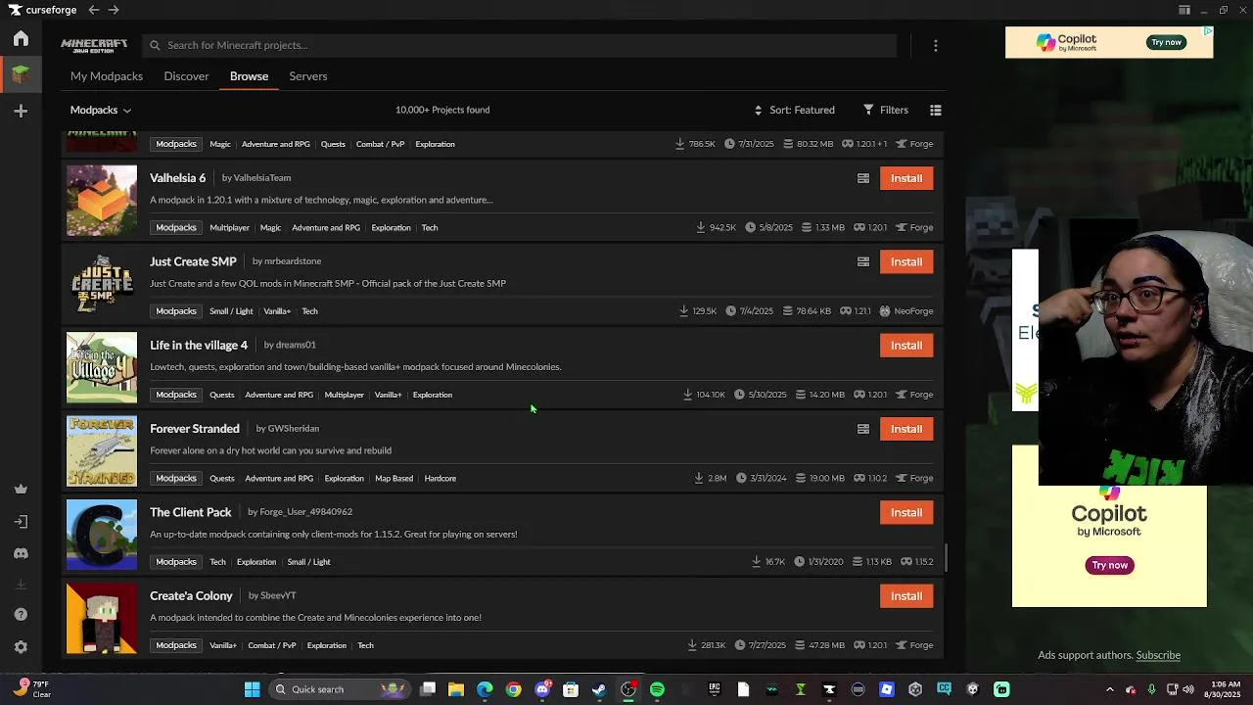Click Try now in lower Copilot ad
Viewport: 1253px width, 705px height.
click(1109, 565)
